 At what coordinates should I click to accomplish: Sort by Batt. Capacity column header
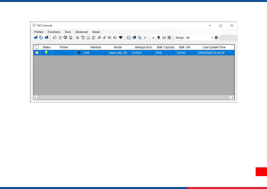pos(166,47)
